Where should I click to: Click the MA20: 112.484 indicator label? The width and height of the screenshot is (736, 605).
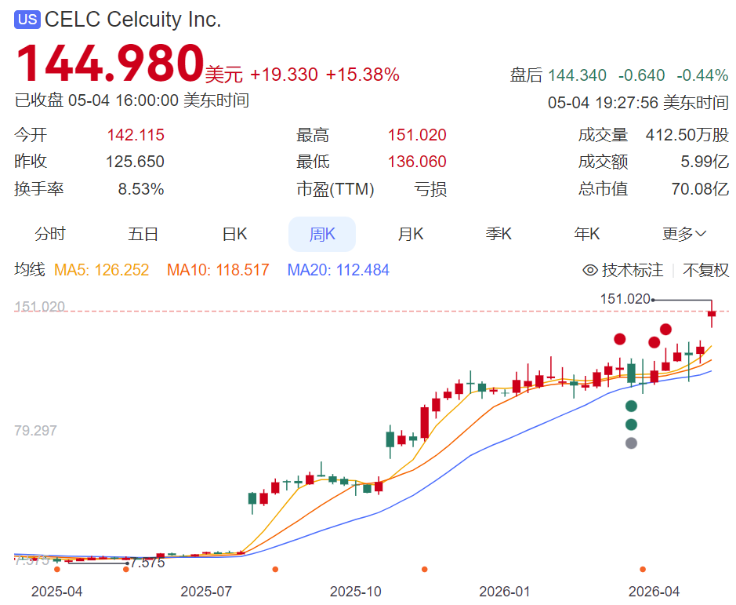(339, 270)
